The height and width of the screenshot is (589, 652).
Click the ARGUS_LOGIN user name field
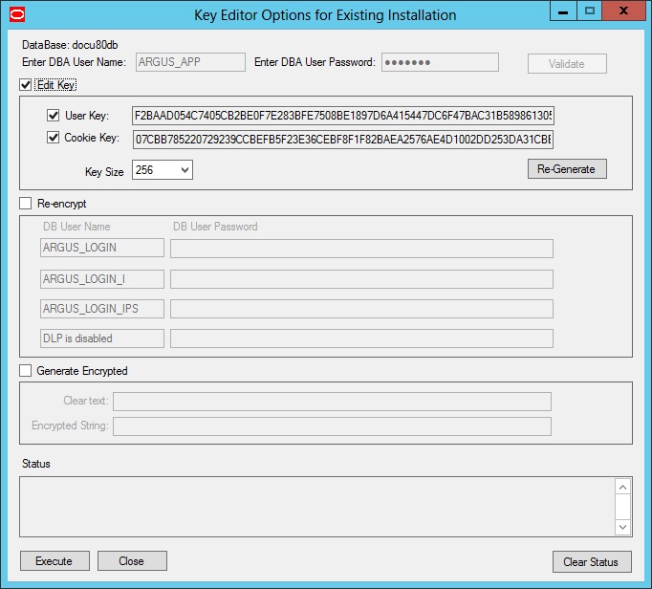pos(102,248)
